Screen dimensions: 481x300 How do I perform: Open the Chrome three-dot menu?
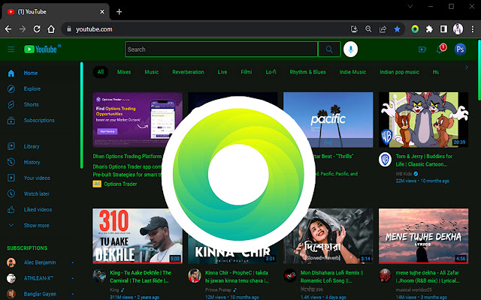[x=473, y=29]
